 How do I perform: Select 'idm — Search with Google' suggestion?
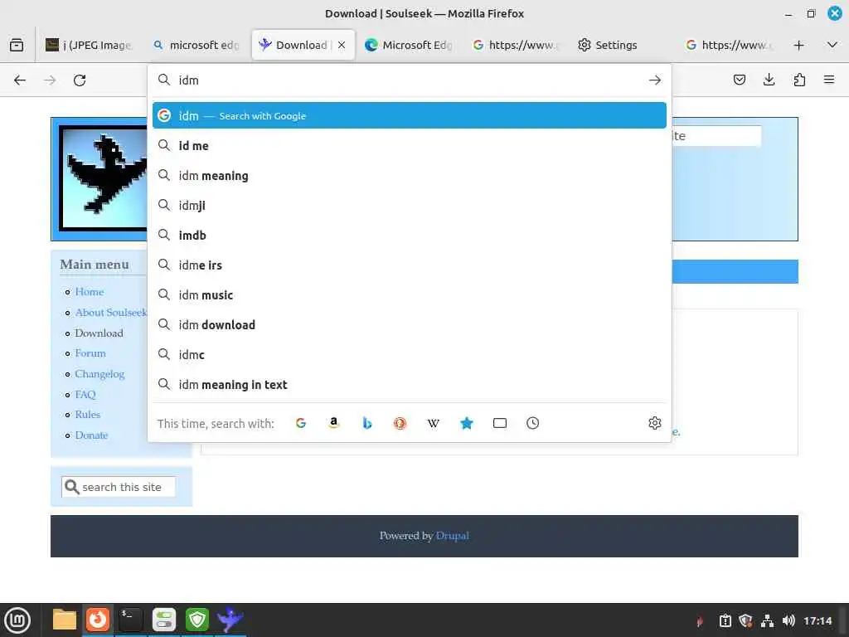pos(410,115)
